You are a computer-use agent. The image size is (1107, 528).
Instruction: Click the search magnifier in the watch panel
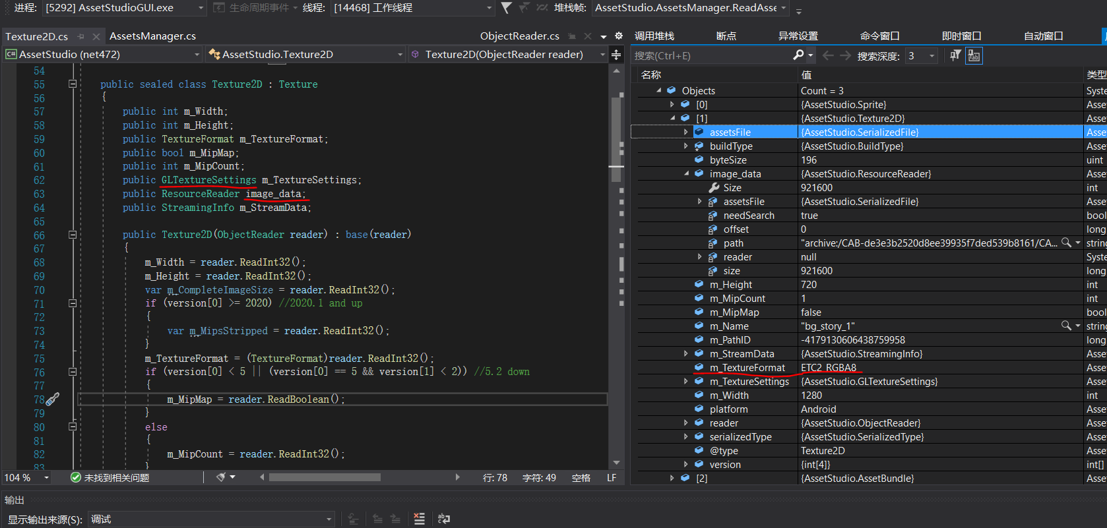[x=798, y=55]
